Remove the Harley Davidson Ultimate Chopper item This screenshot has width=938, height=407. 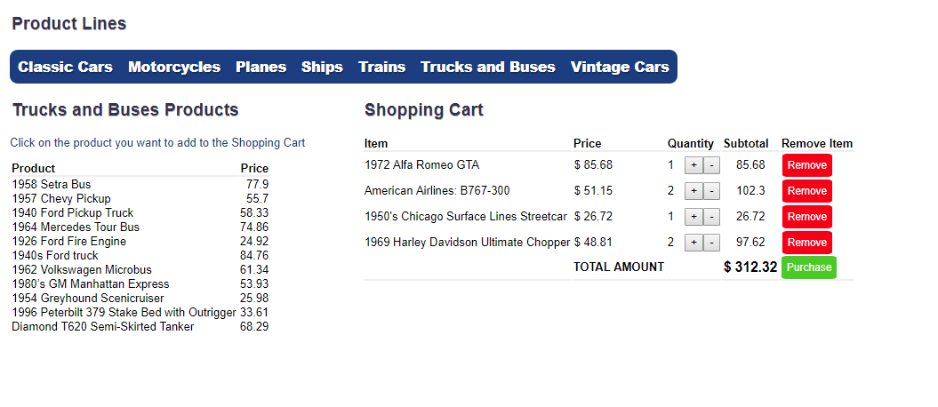click(x=806, y=243)
